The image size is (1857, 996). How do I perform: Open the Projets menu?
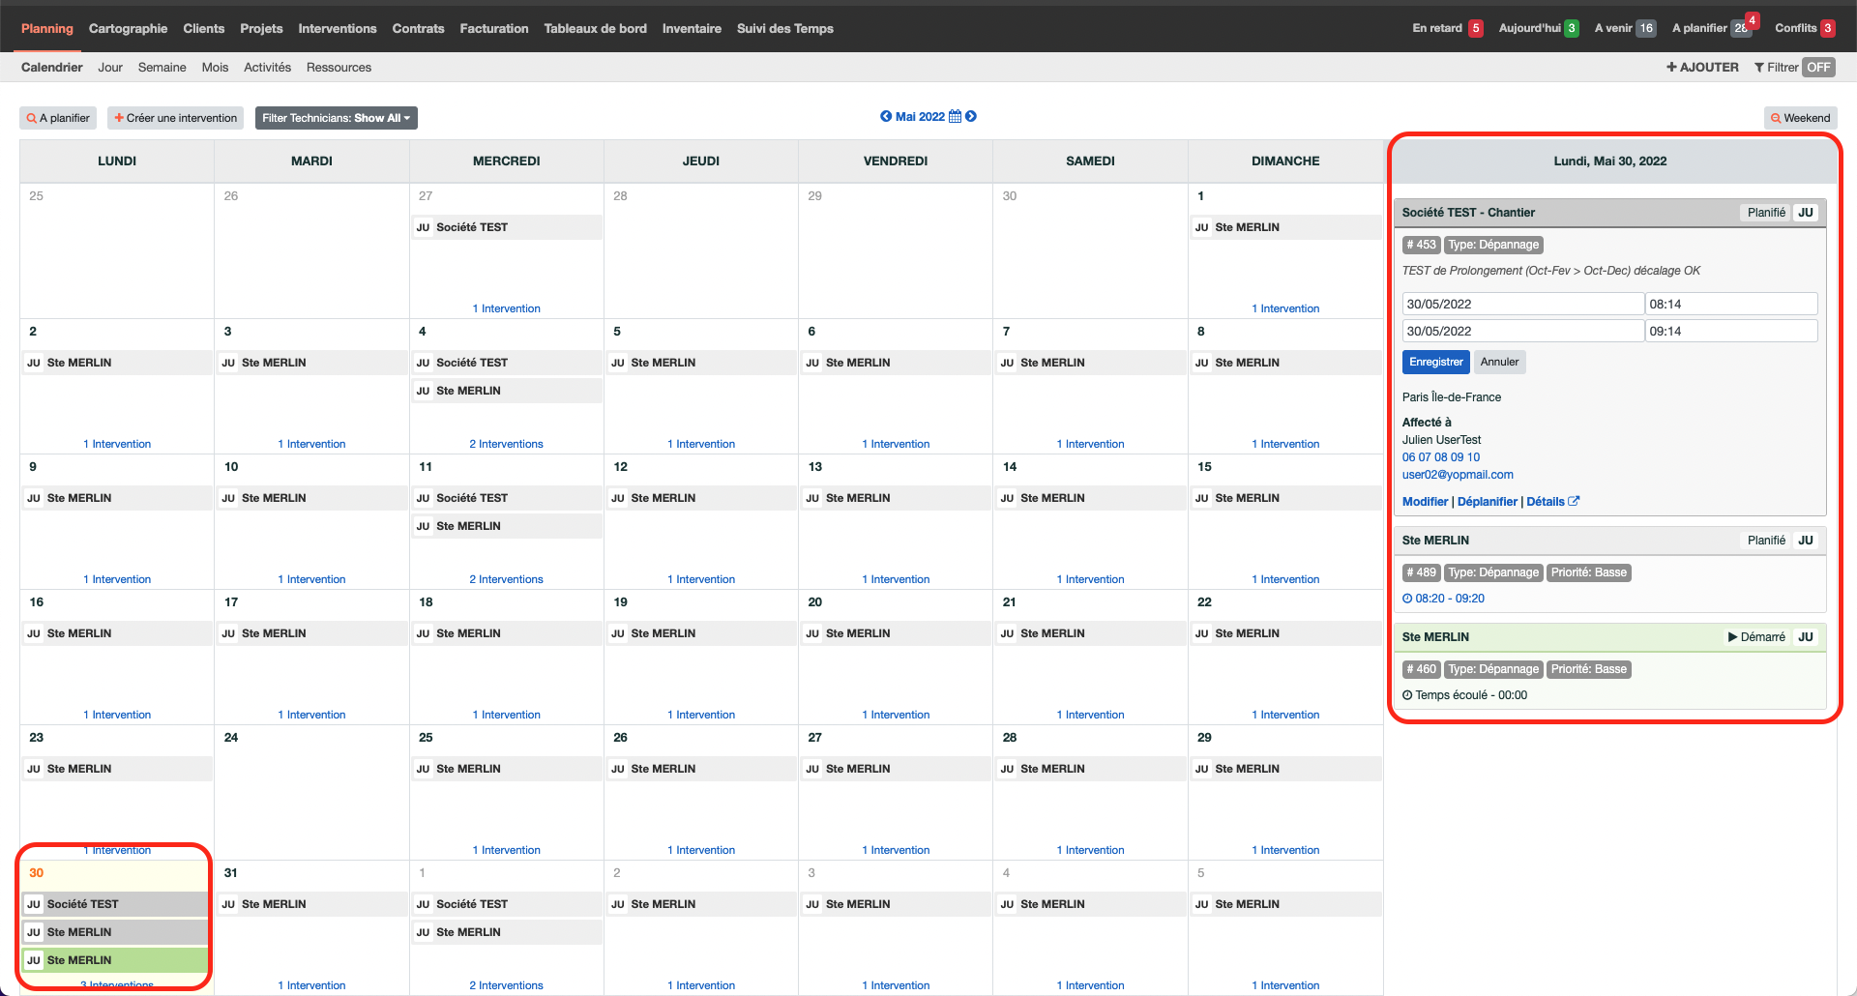[x=261, y=28]
